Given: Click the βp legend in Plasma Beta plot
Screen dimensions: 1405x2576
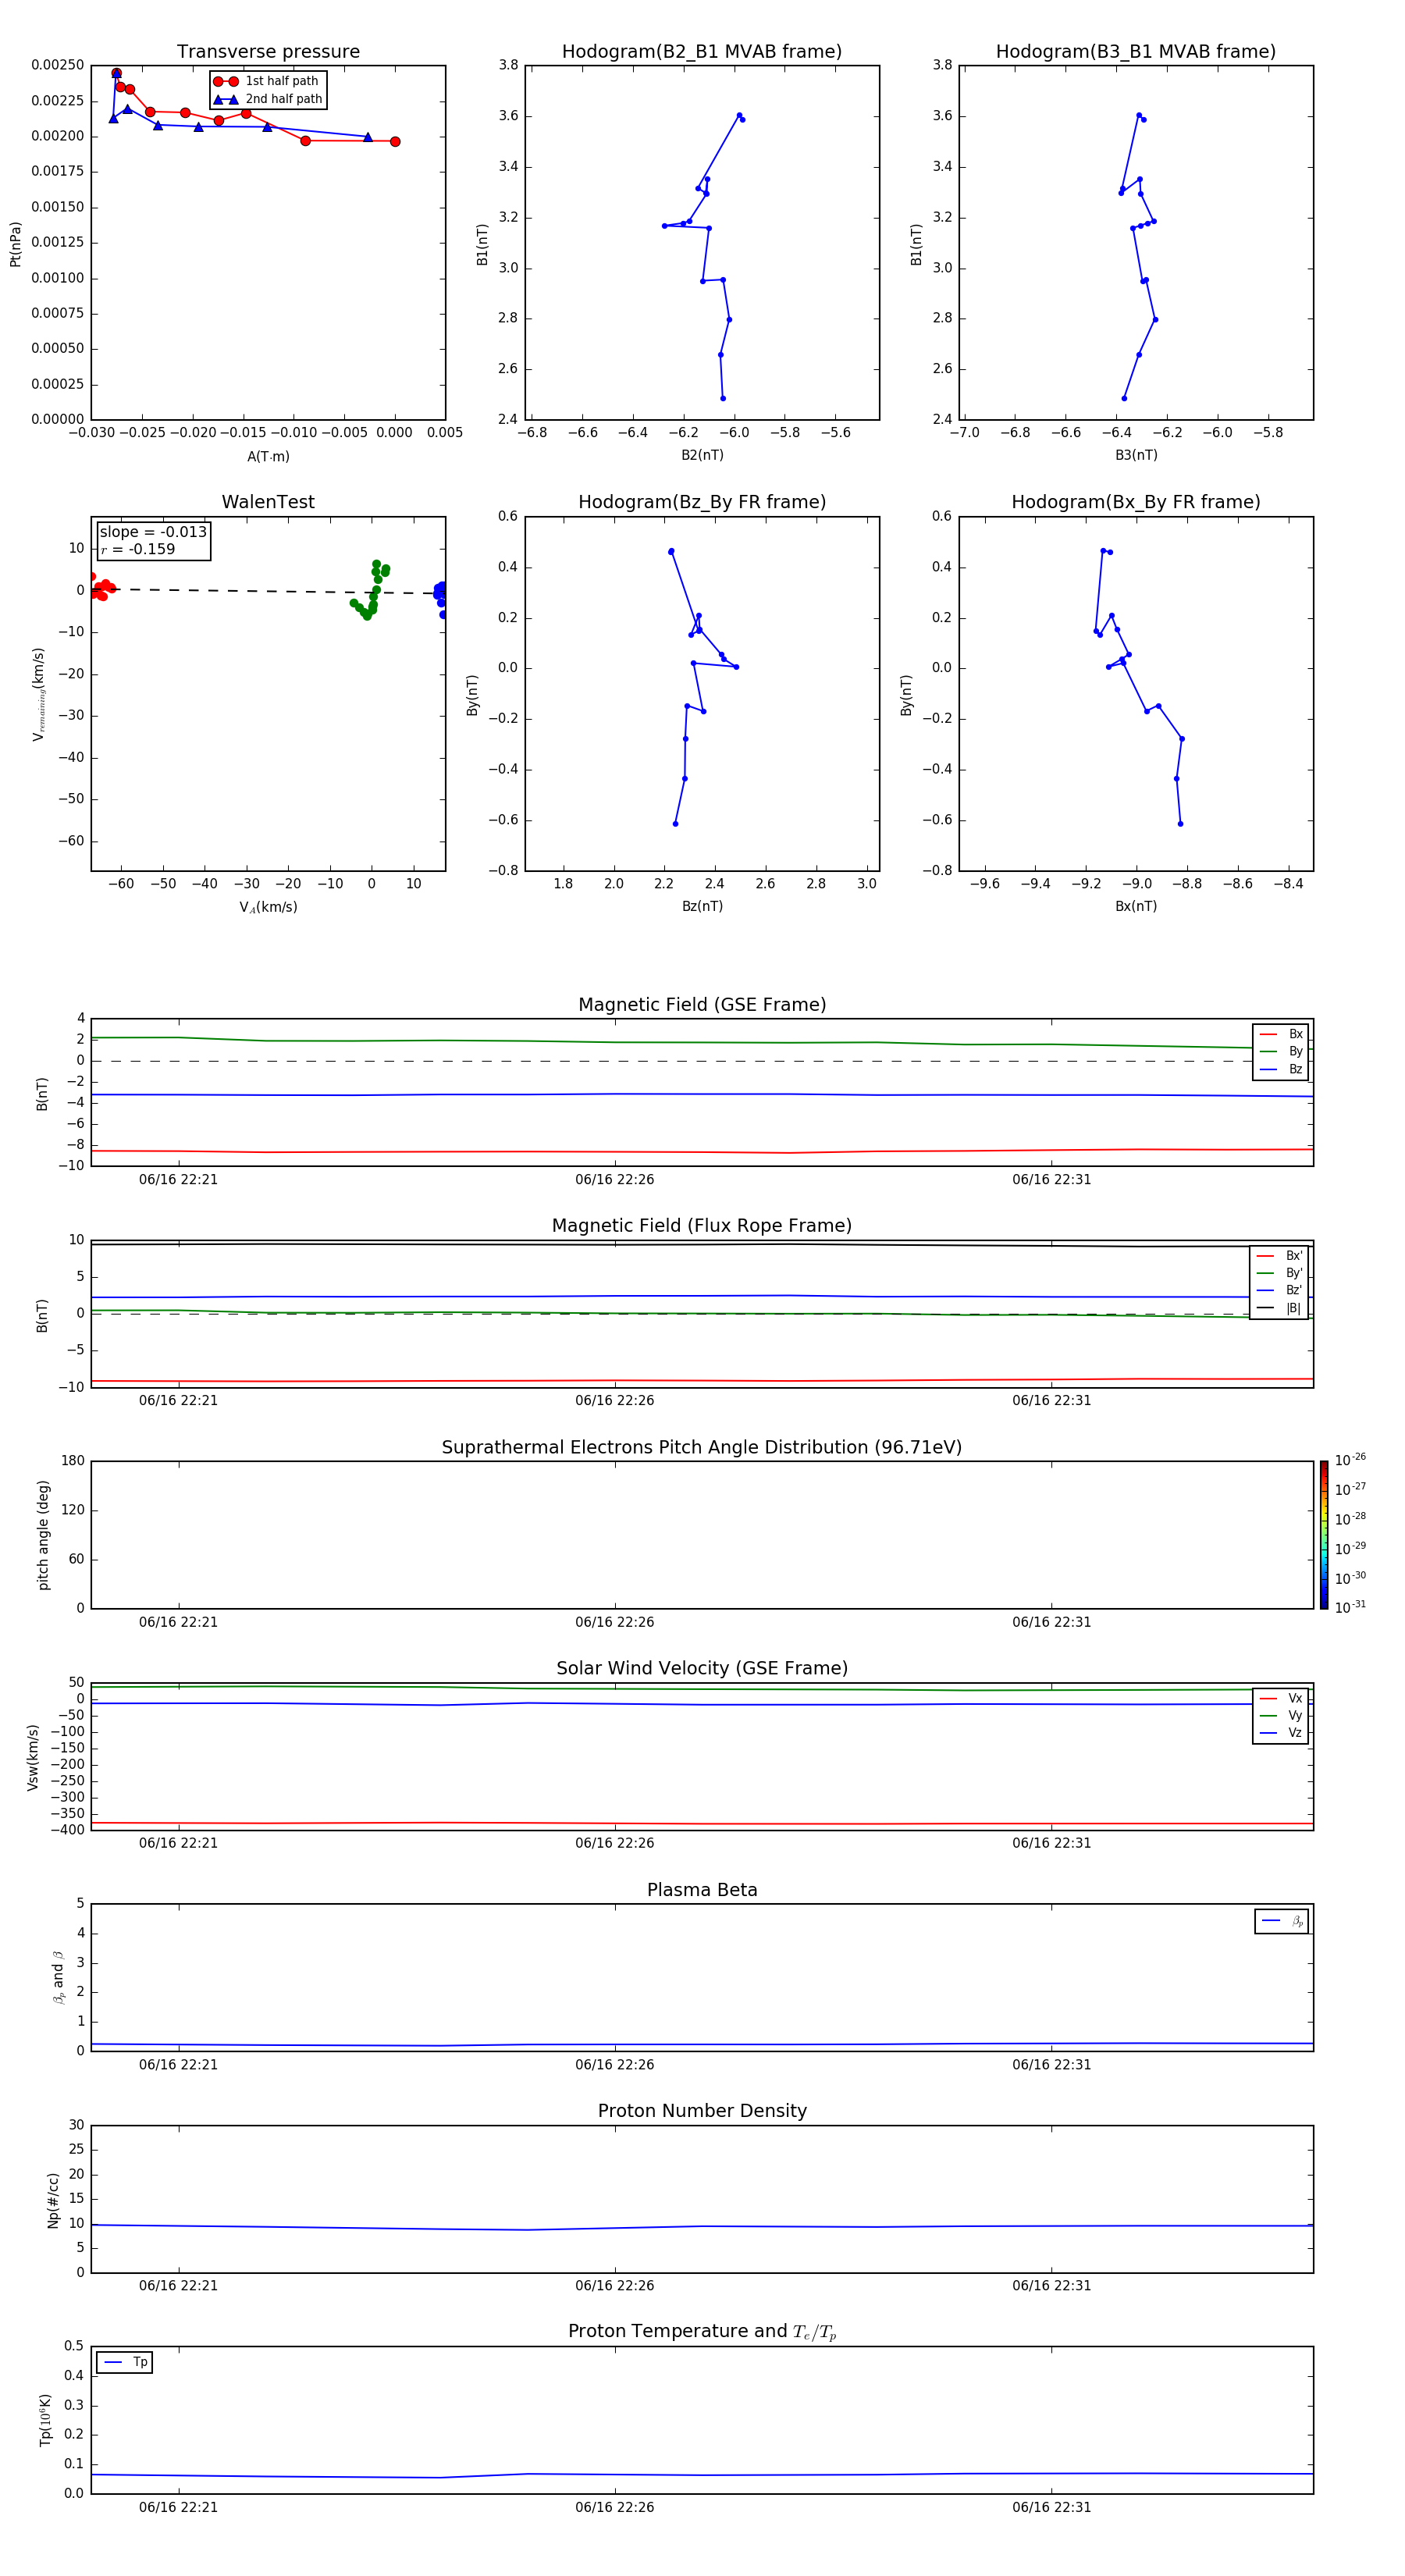Looking at the screenshot, I should coord(1282,1921).
